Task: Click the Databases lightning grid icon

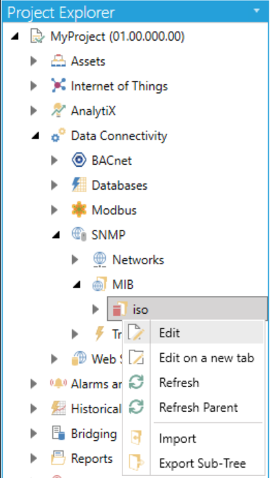Action: pos(79,186)
